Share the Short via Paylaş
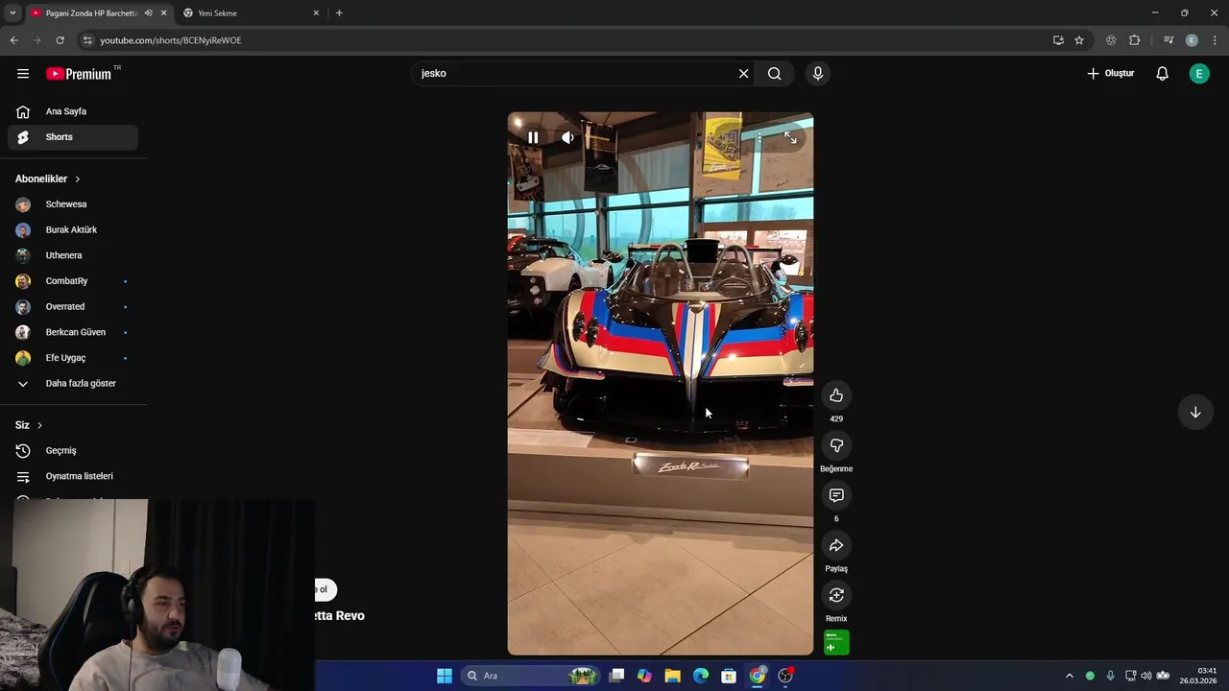Image resolution: width=1229 pixels, height=691 pixels. coord(836,545)
